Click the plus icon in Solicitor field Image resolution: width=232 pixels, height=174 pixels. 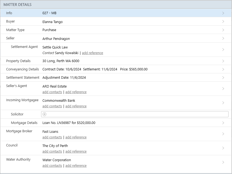(45, 114)
